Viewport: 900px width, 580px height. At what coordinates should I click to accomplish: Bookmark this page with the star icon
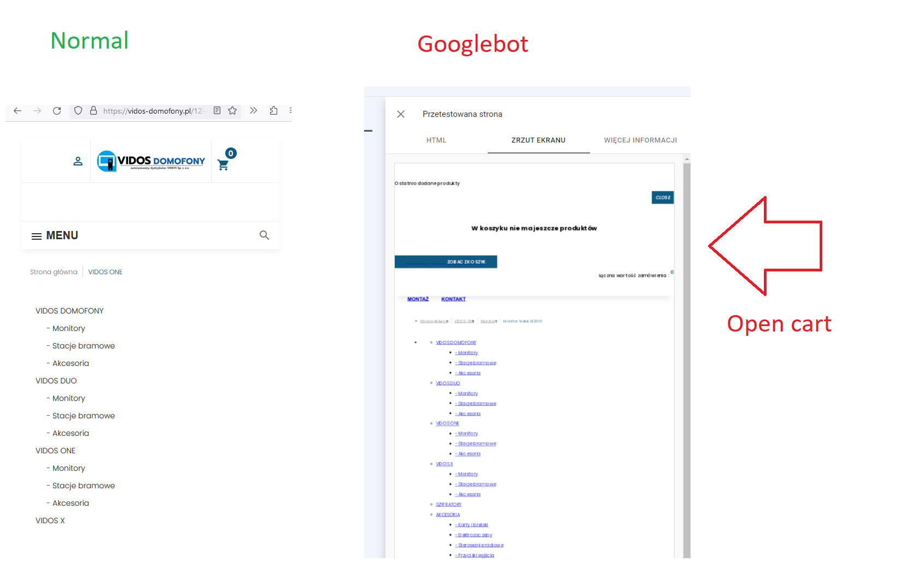pos(232,110)
